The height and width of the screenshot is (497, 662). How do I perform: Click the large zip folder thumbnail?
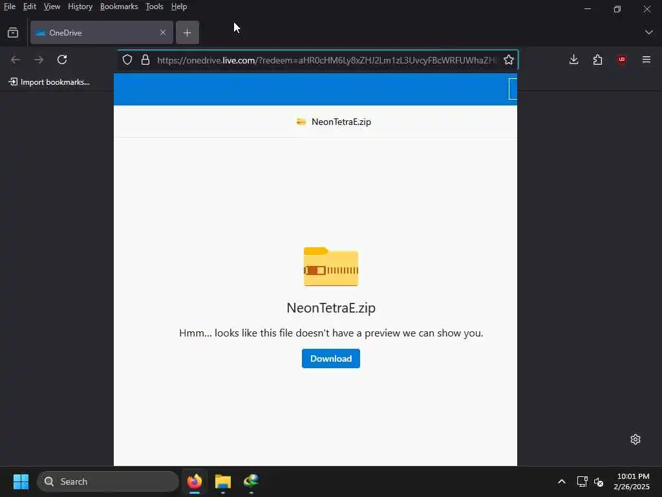331,267
